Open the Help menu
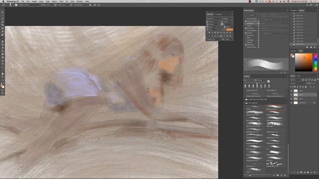The image size is (319, 179). click(87, 1)
